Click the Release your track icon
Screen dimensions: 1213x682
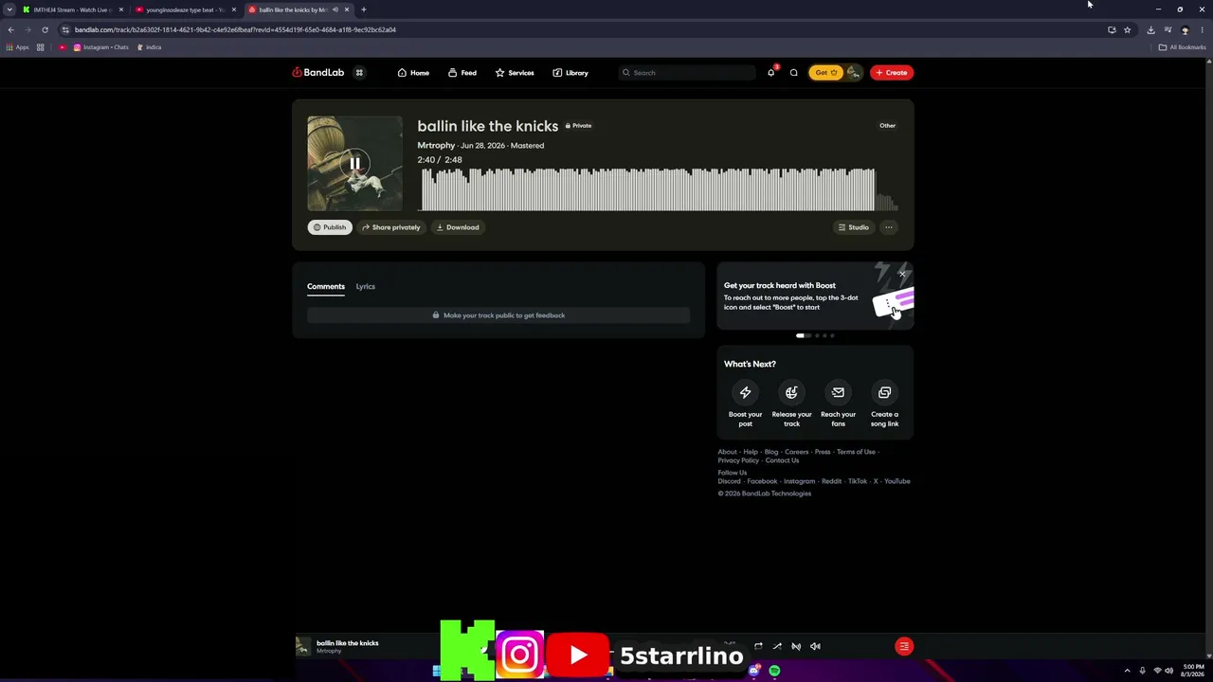click(791, 392)
